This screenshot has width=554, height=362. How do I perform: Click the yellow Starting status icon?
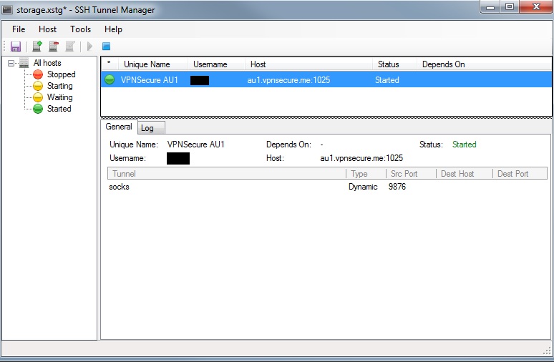[x=38, y=86]
